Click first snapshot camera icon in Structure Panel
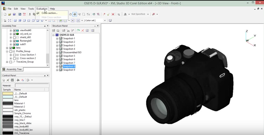This screenshot has width=264, height=135. pos(53,30)
